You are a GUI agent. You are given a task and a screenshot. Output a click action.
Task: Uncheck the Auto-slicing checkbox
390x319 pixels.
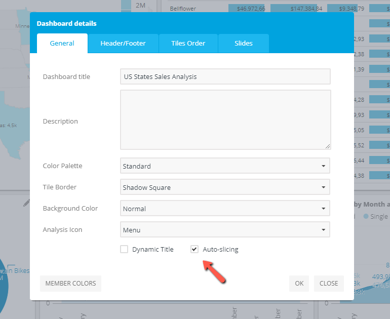[194, 249]
